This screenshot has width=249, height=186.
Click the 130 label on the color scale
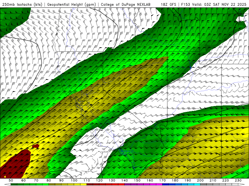coord(112,180)
